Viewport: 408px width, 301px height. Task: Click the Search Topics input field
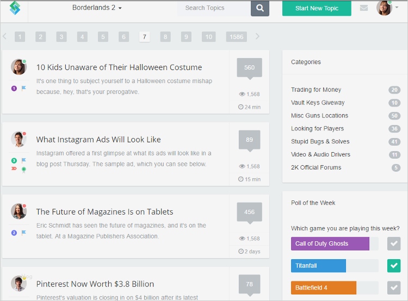(x=214, y=8)
